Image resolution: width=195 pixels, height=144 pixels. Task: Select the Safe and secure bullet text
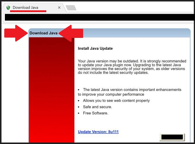click(97, 107)
